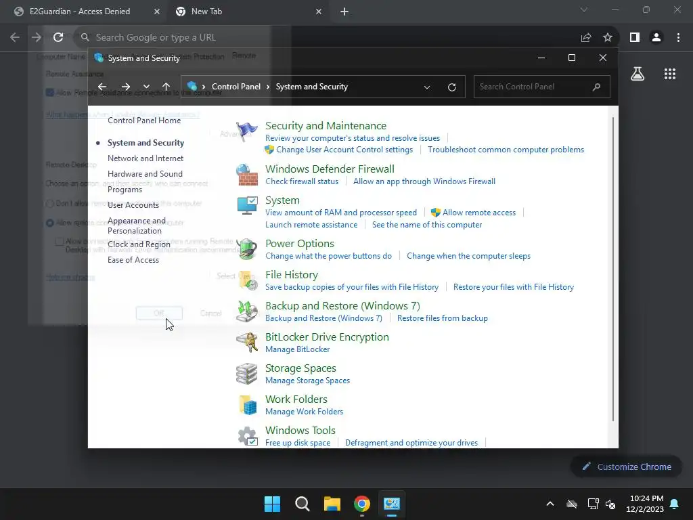This screenshot has width=693, height=520.
Task: Open Chrome three-dot menu
Action: coord(678,38)
